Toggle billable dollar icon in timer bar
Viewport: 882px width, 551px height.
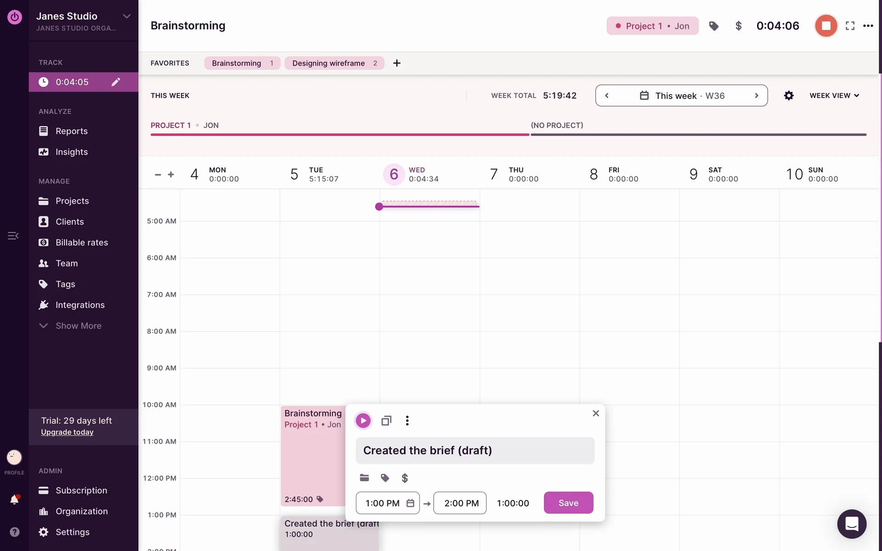(x=738, y=26)
